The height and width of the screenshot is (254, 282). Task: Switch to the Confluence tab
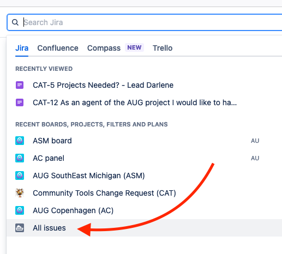coord(58,48)
